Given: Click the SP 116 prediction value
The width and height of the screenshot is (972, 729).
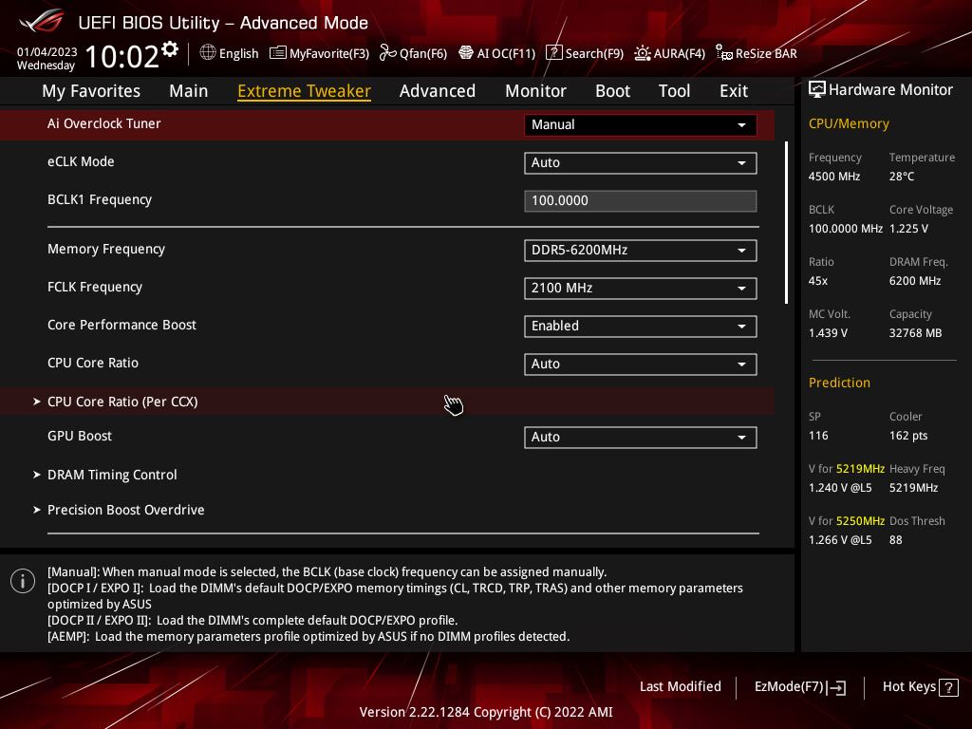Looking at the screenshot, I should coord(818,436).
